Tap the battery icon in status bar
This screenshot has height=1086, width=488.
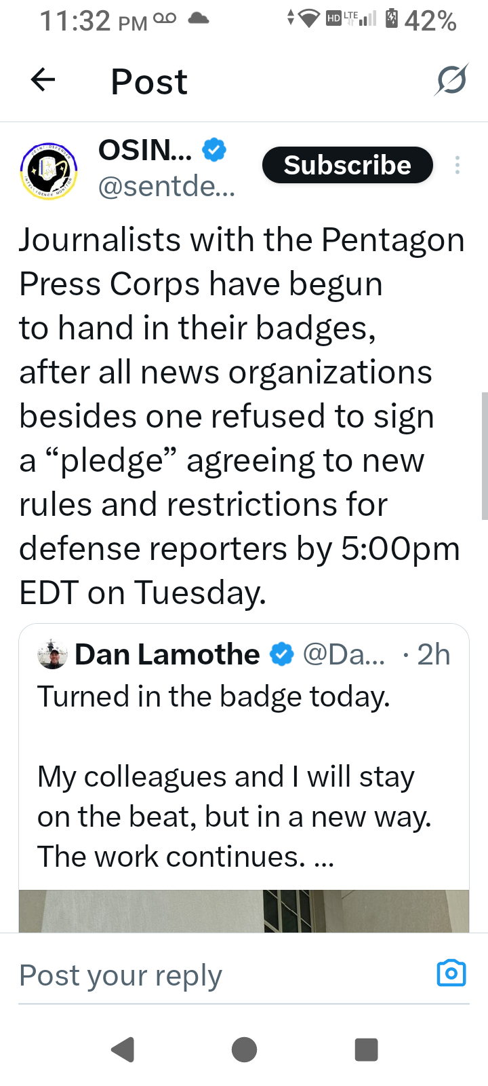click(x=391, y=19)
